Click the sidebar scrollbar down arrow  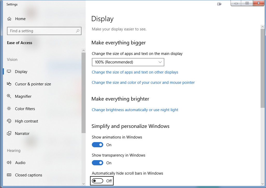tap(83, 184)
